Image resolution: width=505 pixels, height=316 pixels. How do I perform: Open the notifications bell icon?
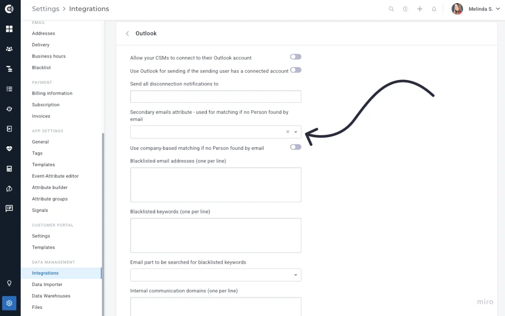coord(434,9)
